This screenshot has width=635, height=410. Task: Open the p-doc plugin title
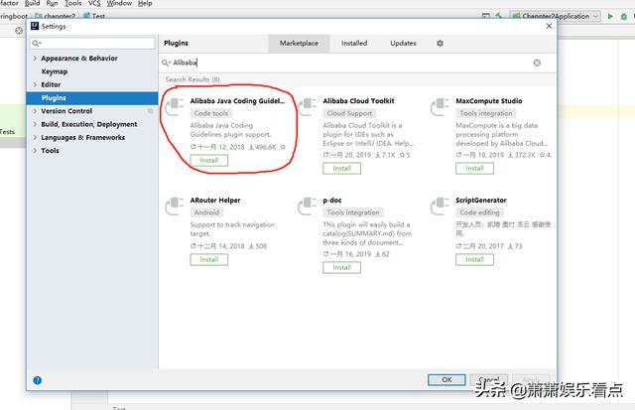pos(332,201)
